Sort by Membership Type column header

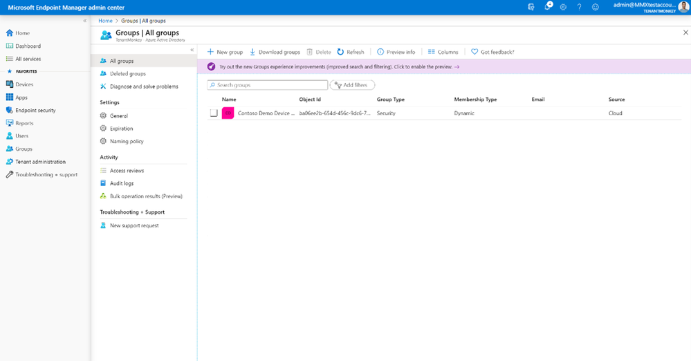[x=475, y=100]
